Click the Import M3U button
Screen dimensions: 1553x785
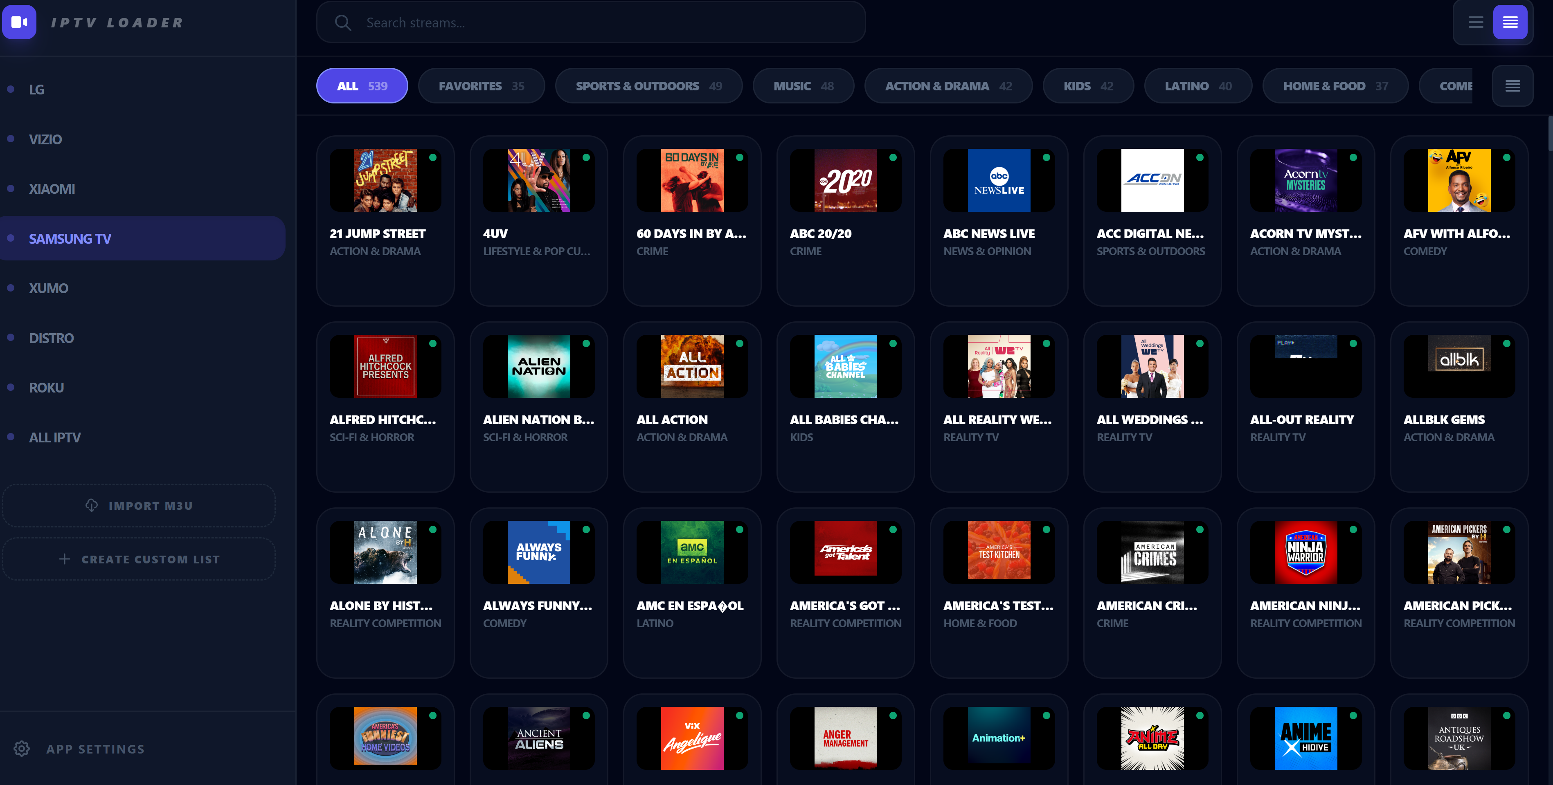tap(139, 505)
